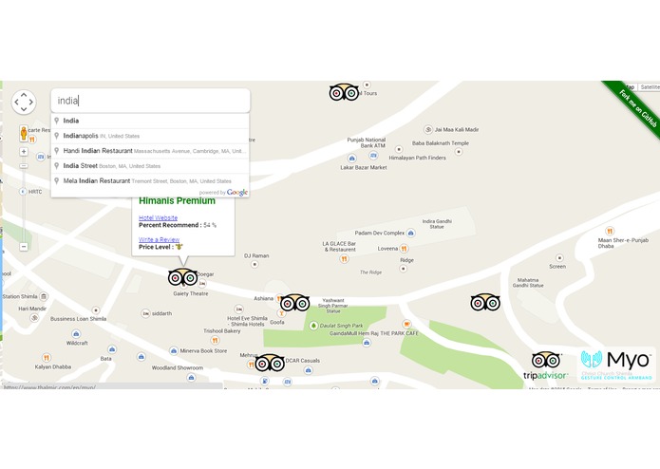Image resolution: width=660 pixels, height=469 pixels.
Task: Click the TripAdvisor logo
Action: point(546,366)
